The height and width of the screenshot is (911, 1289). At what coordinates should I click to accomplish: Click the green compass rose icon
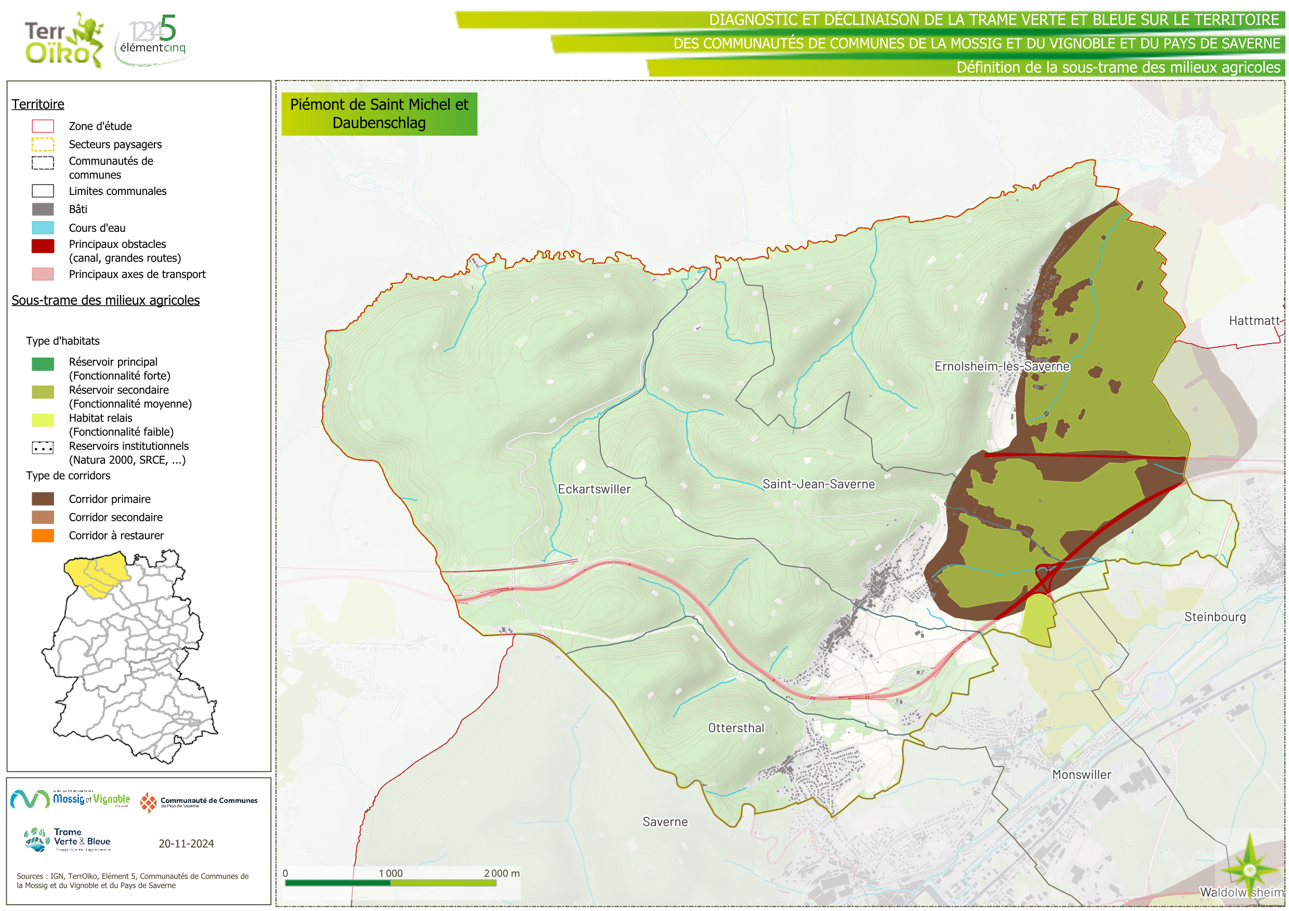tap(1249, 870)
